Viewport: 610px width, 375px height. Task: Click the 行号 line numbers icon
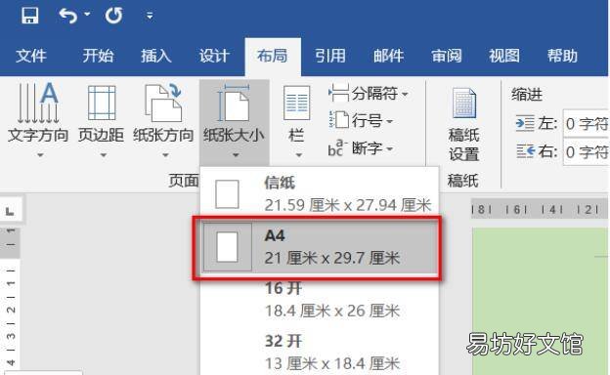338,120
